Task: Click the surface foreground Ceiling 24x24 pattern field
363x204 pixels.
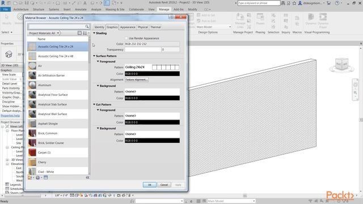Action: pos(152,67)
